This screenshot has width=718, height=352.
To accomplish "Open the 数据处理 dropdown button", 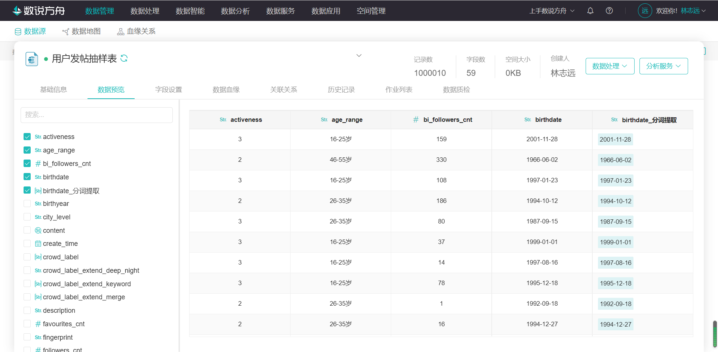I will coord(610,66).
